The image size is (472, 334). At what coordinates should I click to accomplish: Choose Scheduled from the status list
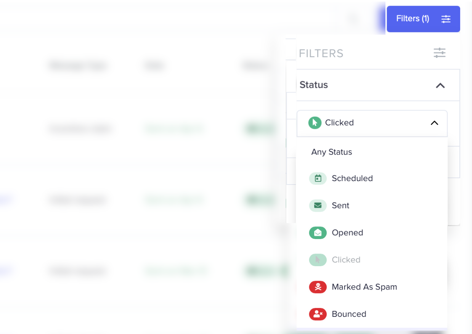(x=352, y=178)
